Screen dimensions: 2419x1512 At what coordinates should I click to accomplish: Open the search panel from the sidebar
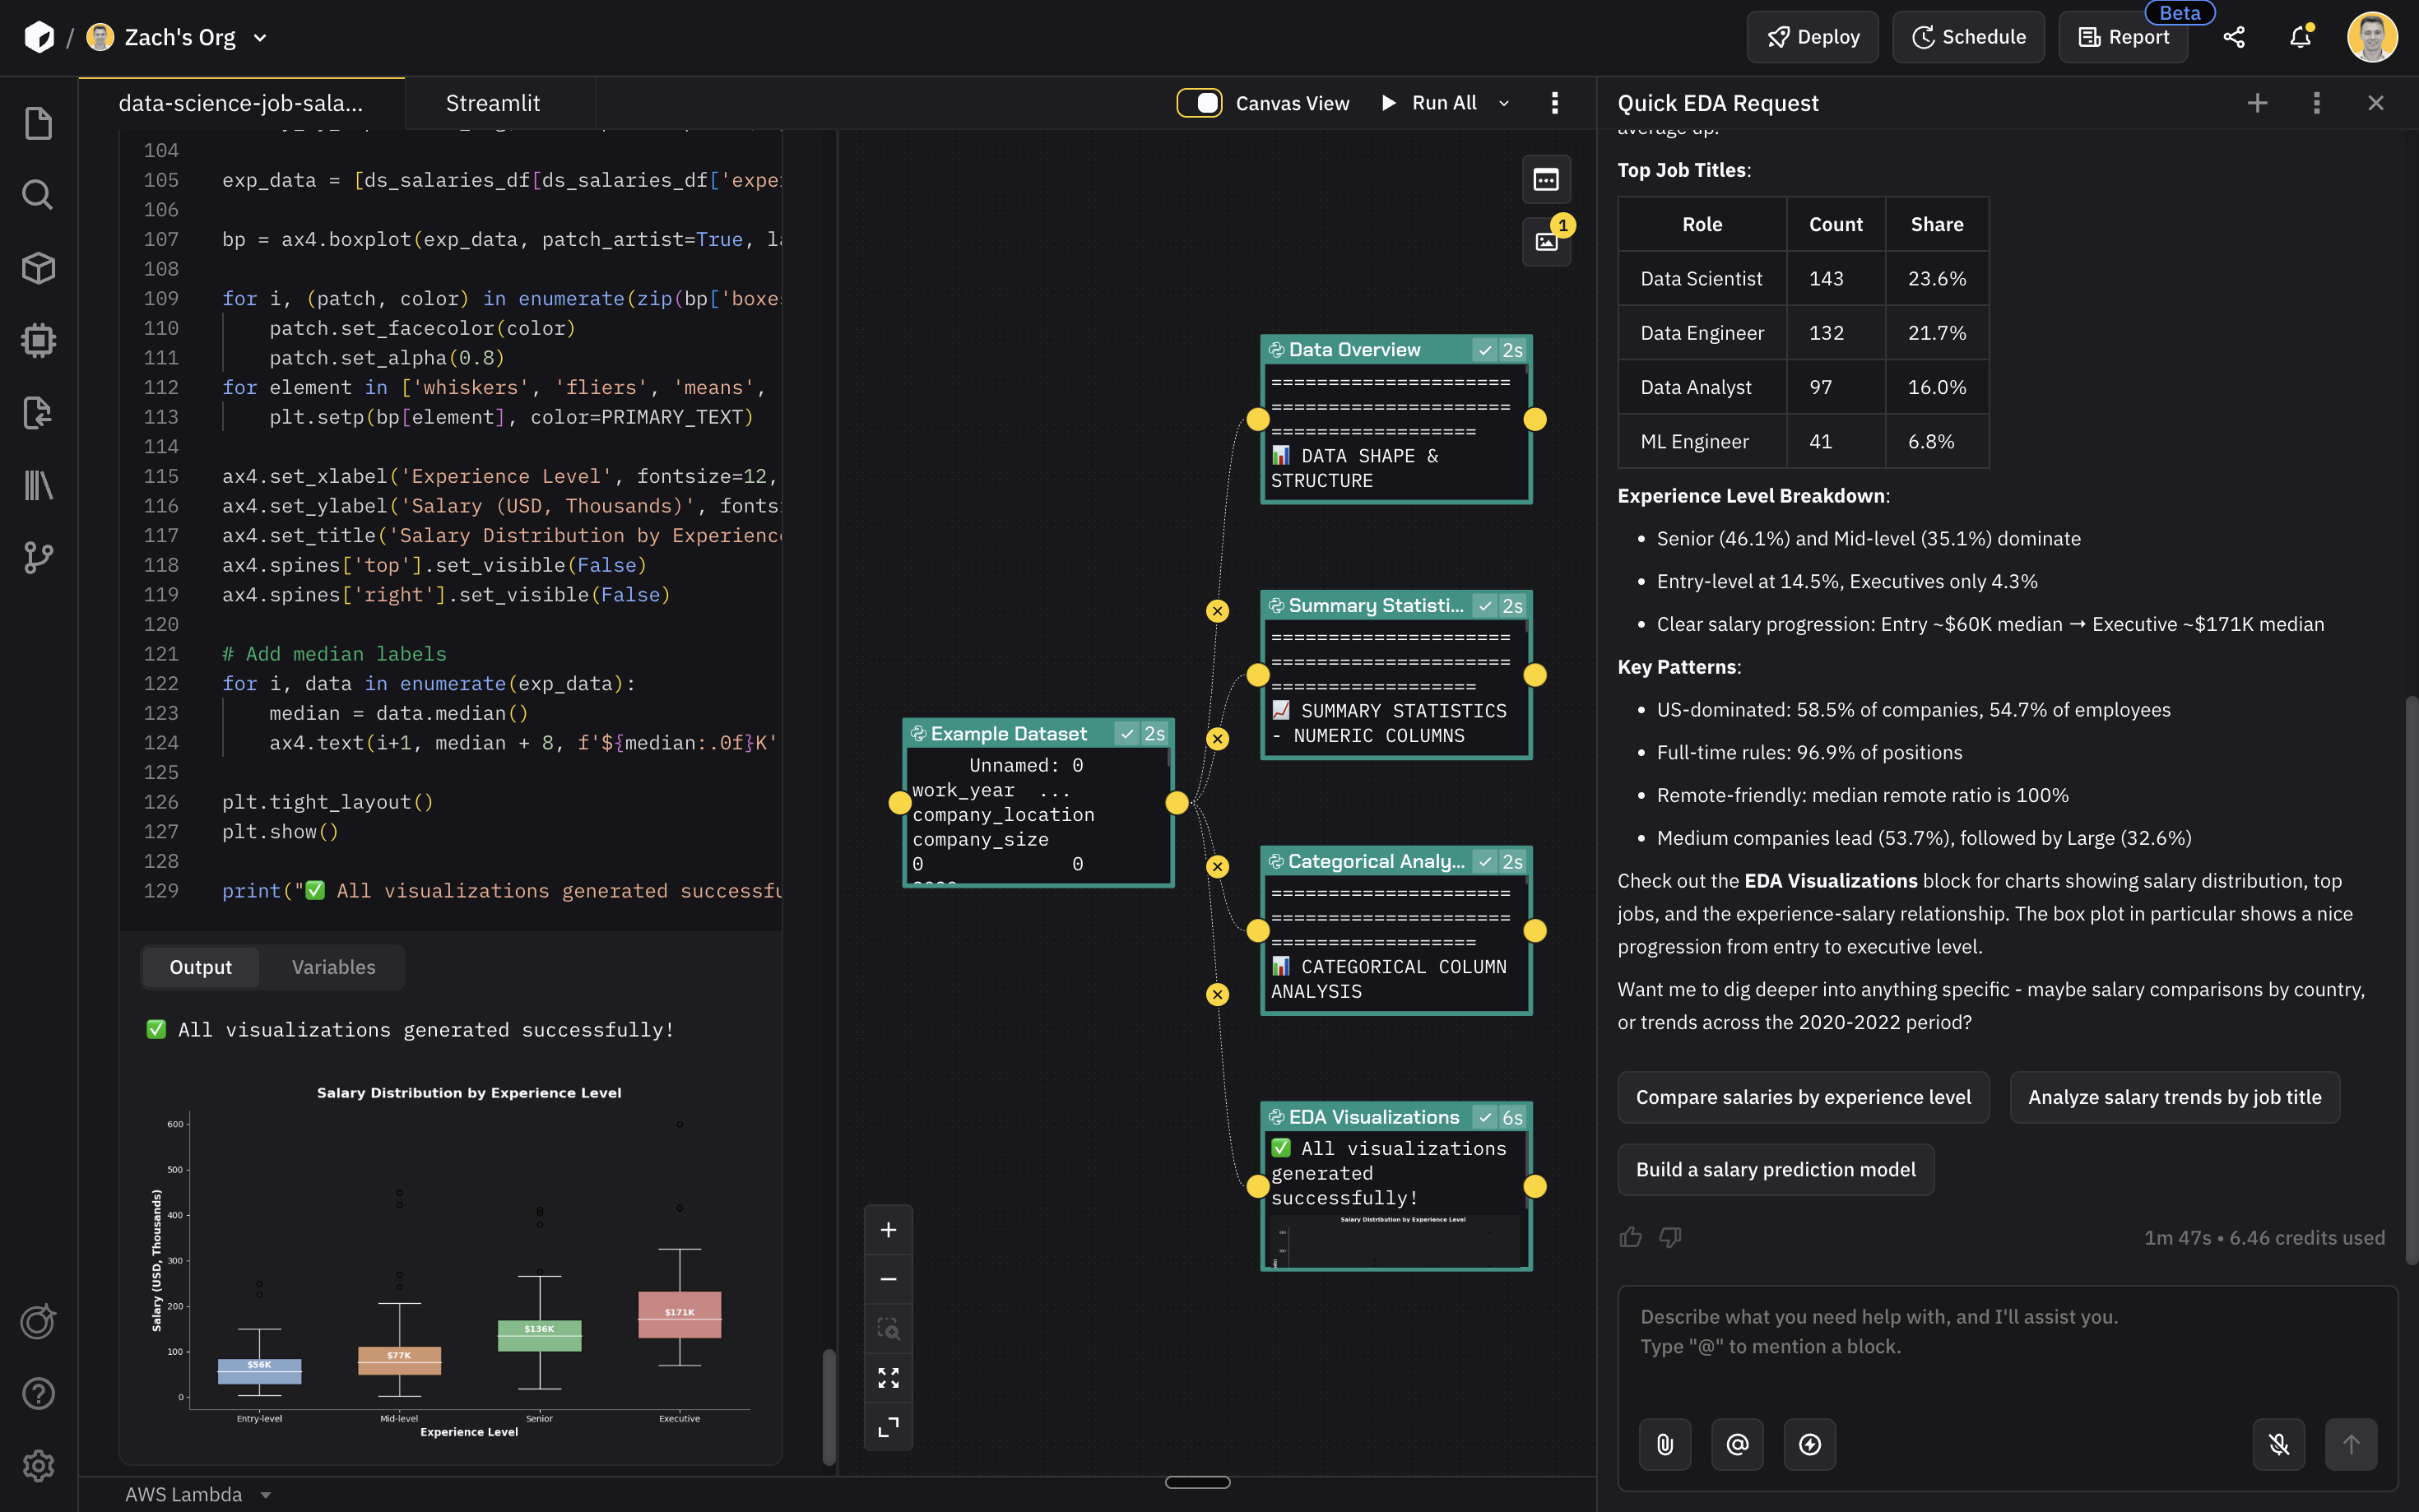[x=38, y=194]
